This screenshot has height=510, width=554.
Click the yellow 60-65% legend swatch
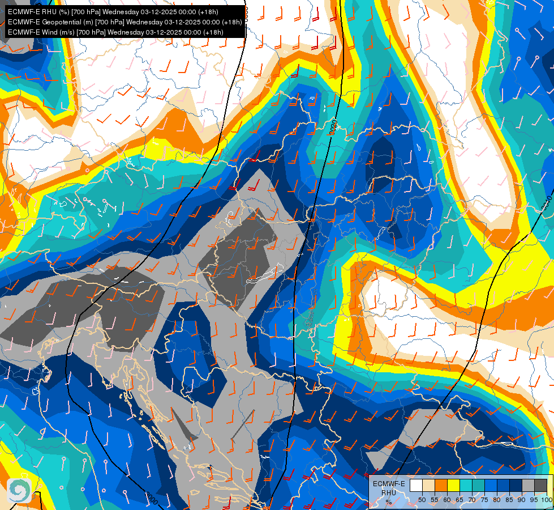click(x=454, y=485)
